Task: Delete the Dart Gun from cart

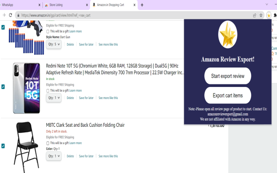Action: (70, 45)
